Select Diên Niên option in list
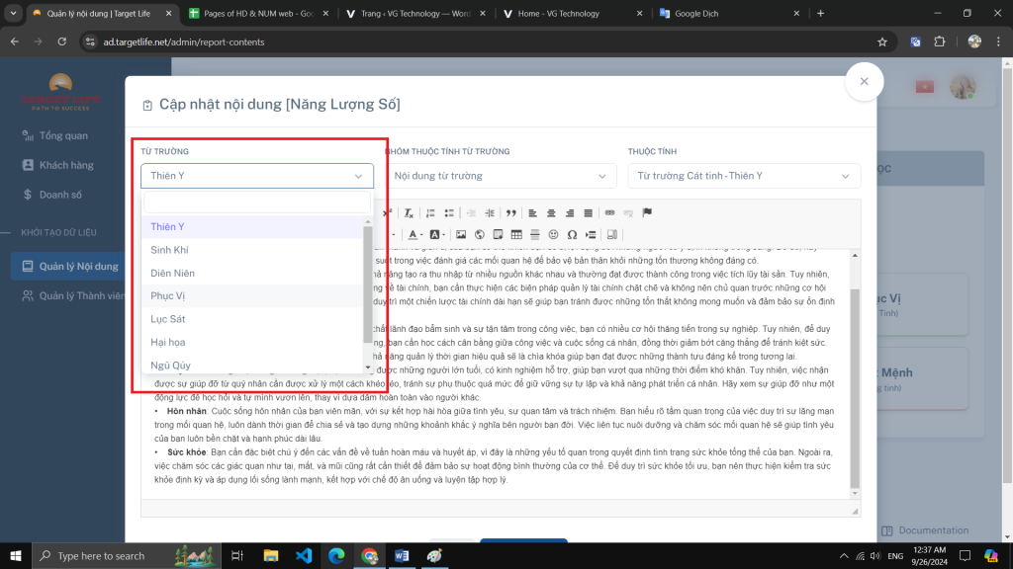The width and height of the screenshot is (1013, 569). pyautogui.click(x=252, y=274)
